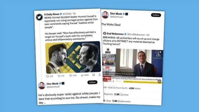Follow Elon Musk on the right tweet
Screen dimensions: 199x112
156,15
